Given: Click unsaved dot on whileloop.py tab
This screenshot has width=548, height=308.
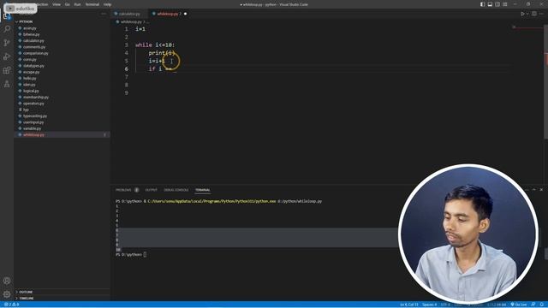Looking at the screenshot, I should pyautogui.click(x=185, y=14).
